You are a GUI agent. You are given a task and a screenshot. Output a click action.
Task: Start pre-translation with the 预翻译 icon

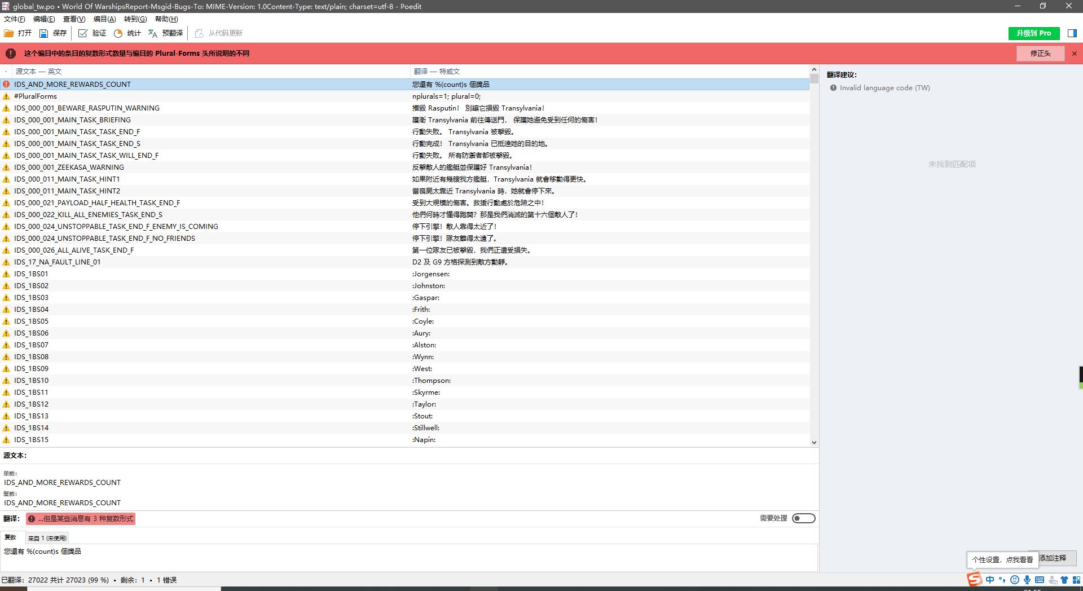pyautogui.click(x=153, y=33)
